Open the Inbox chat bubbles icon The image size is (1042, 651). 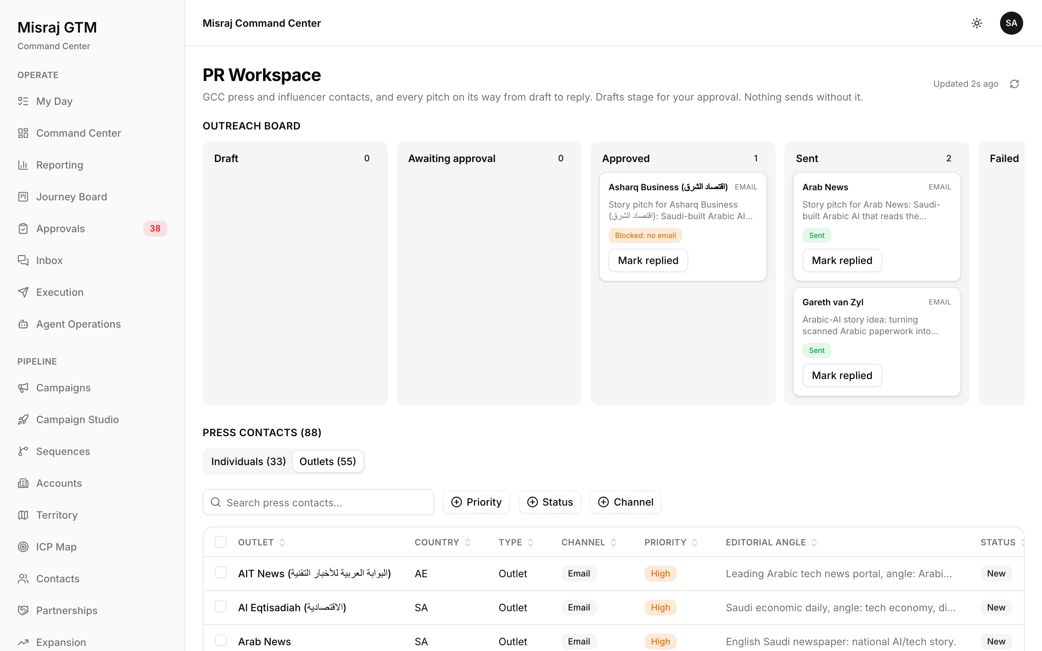click(23, 260)
